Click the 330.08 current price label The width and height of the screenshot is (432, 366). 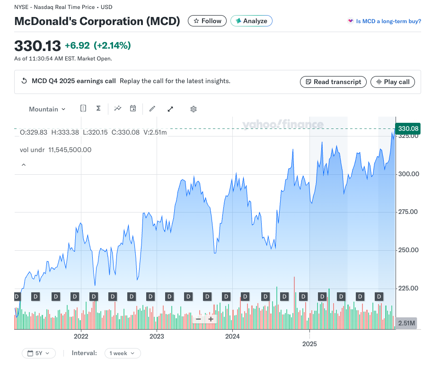click(408, 128)
